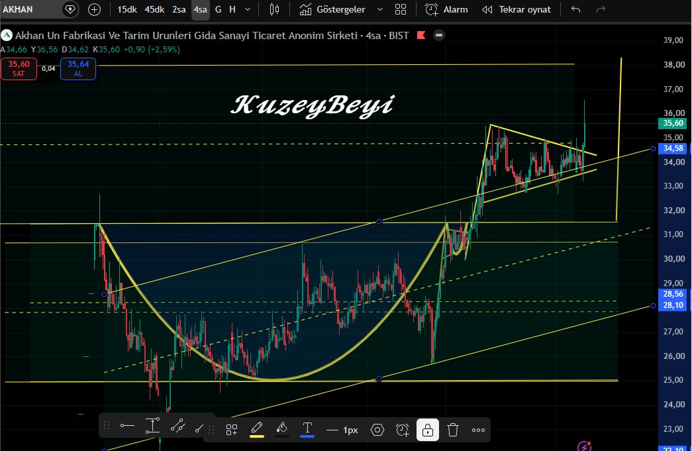Click the 35,60 current price label
The width and height of the screenshot is (692, 451).
point(673,123)
